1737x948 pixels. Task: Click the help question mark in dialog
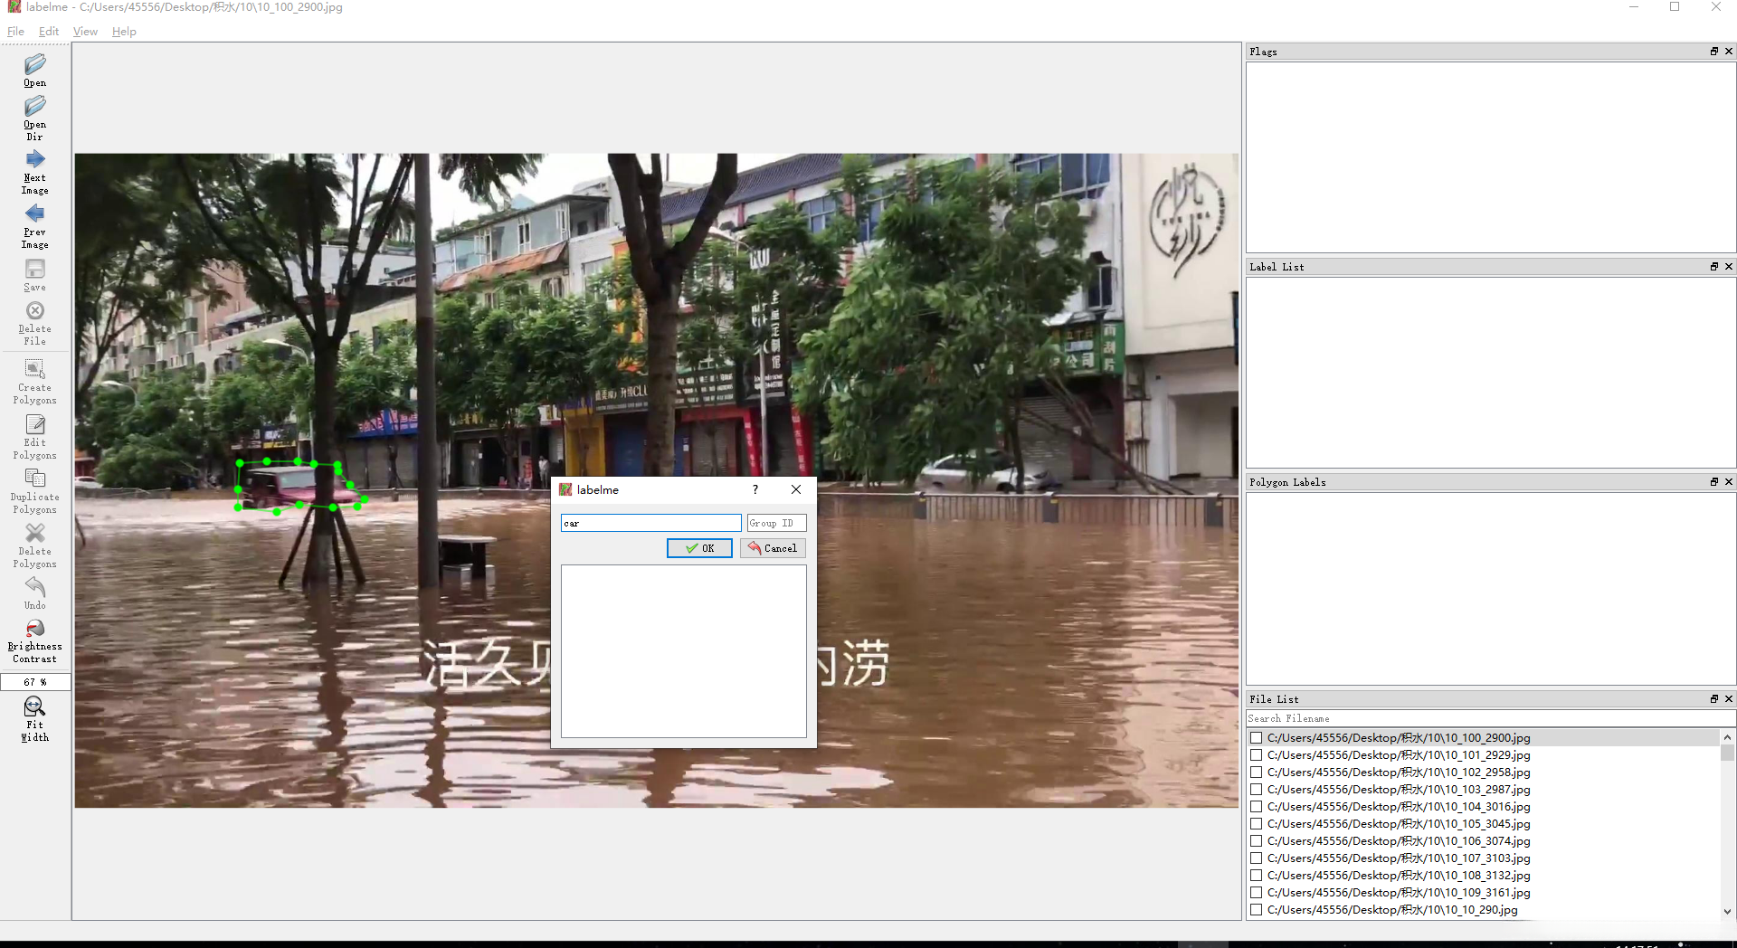pyautogui.click(x=755, y=489)
